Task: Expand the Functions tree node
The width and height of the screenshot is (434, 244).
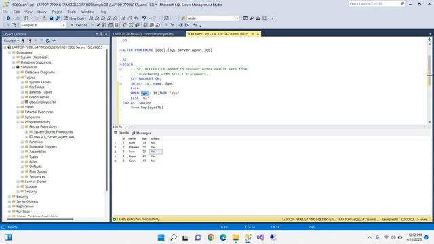Action: pyautogui.click(x=22, y=142)
